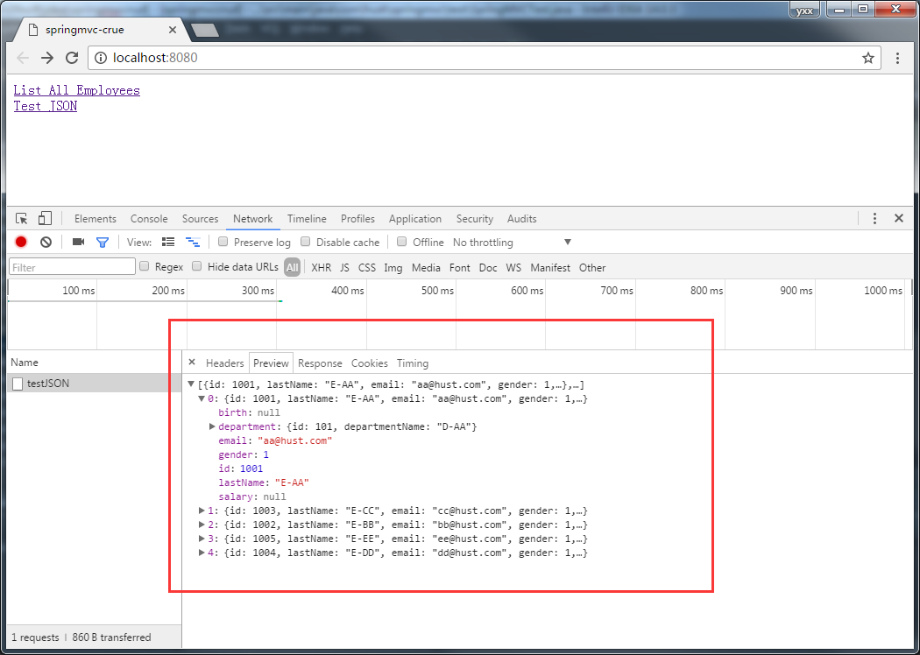920x655 pixels.
Task: Select the All filter type
Action: click(292, 267)
